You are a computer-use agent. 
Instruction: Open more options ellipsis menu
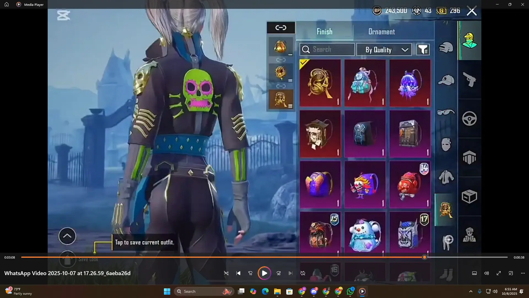[x=523, y=273]
